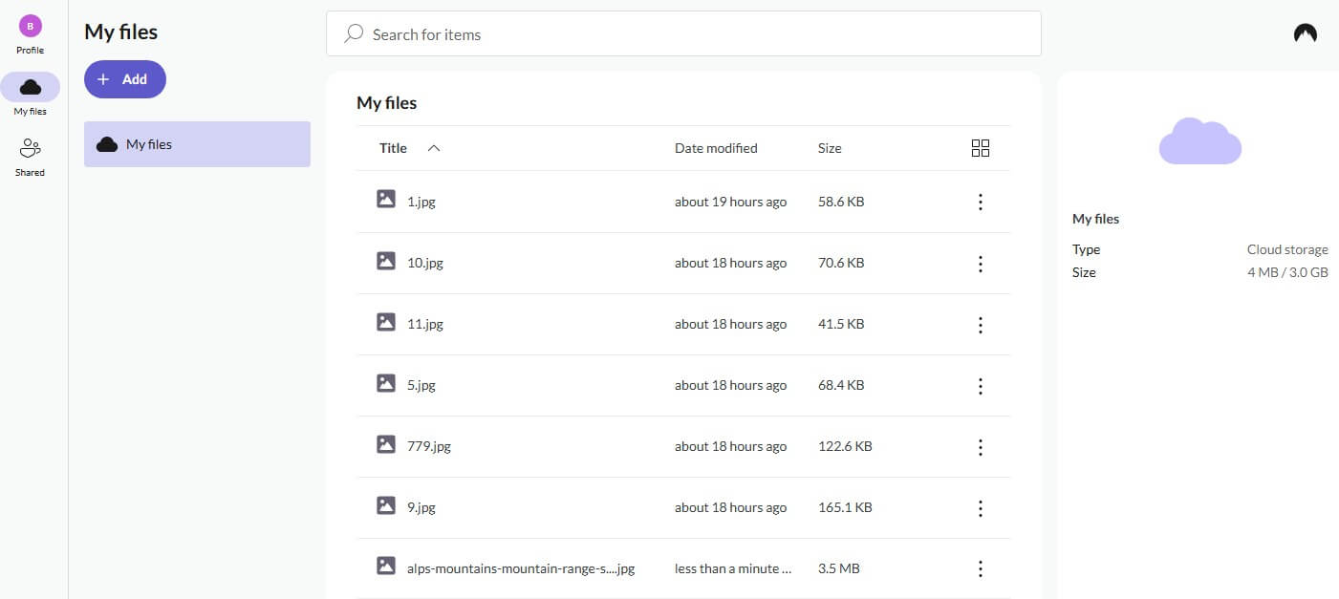
Task: Open more options for 779.jpg
Action: point(980,446)
